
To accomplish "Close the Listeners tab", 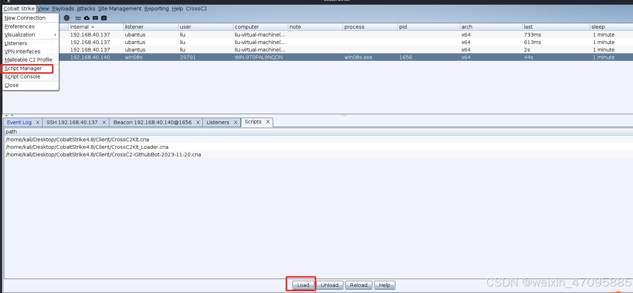I will (x=235, y=122).
